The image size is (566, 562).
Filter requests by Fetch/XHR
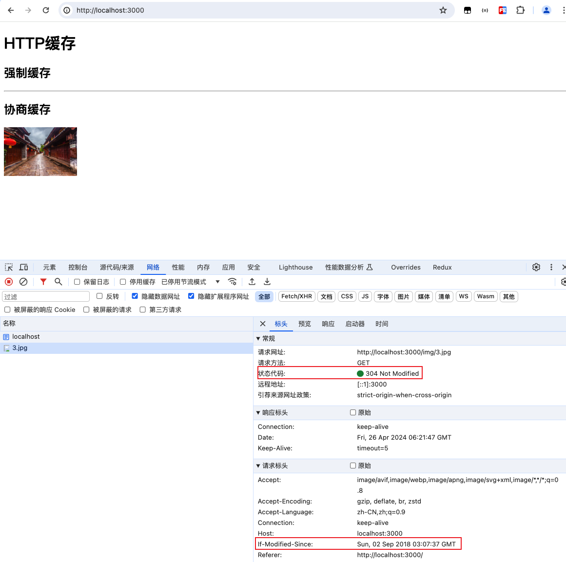(x=297, y=296)
